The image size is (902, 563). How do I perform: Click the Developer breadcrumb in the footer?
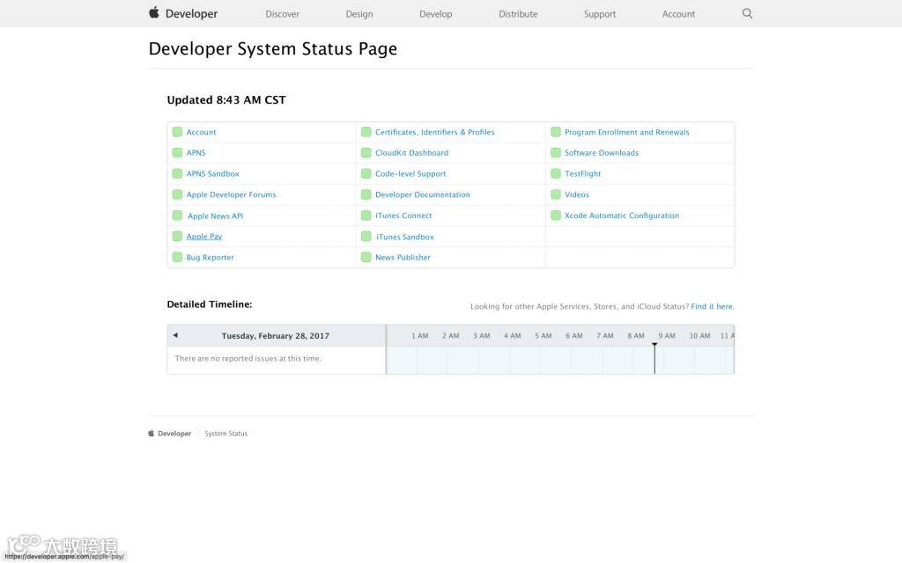pyautogui.click(x=174, y=434)
